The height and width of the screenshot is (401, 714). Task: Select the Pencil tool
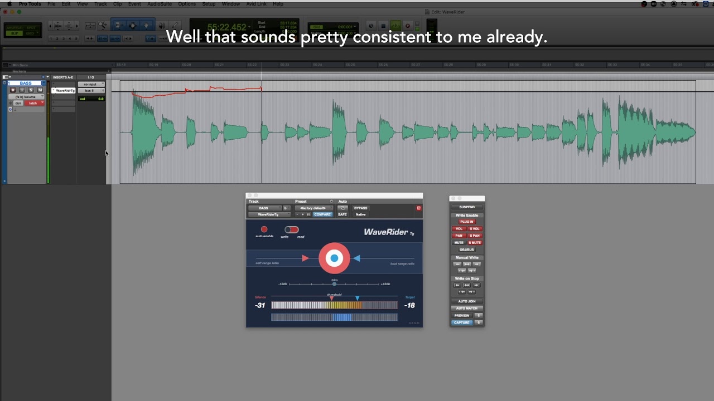175,26
